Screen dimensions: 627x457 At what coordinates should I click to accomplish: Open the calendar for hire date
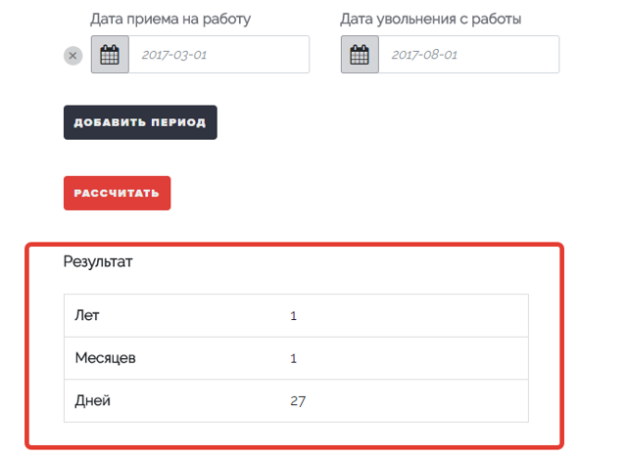(110, 55)
